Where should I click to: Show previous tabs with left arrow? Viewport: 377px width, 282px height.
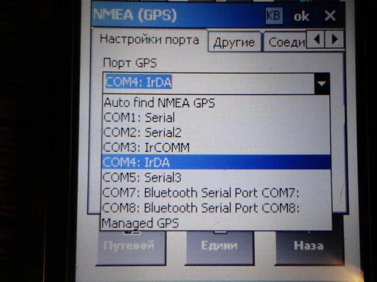pos(316,39)
